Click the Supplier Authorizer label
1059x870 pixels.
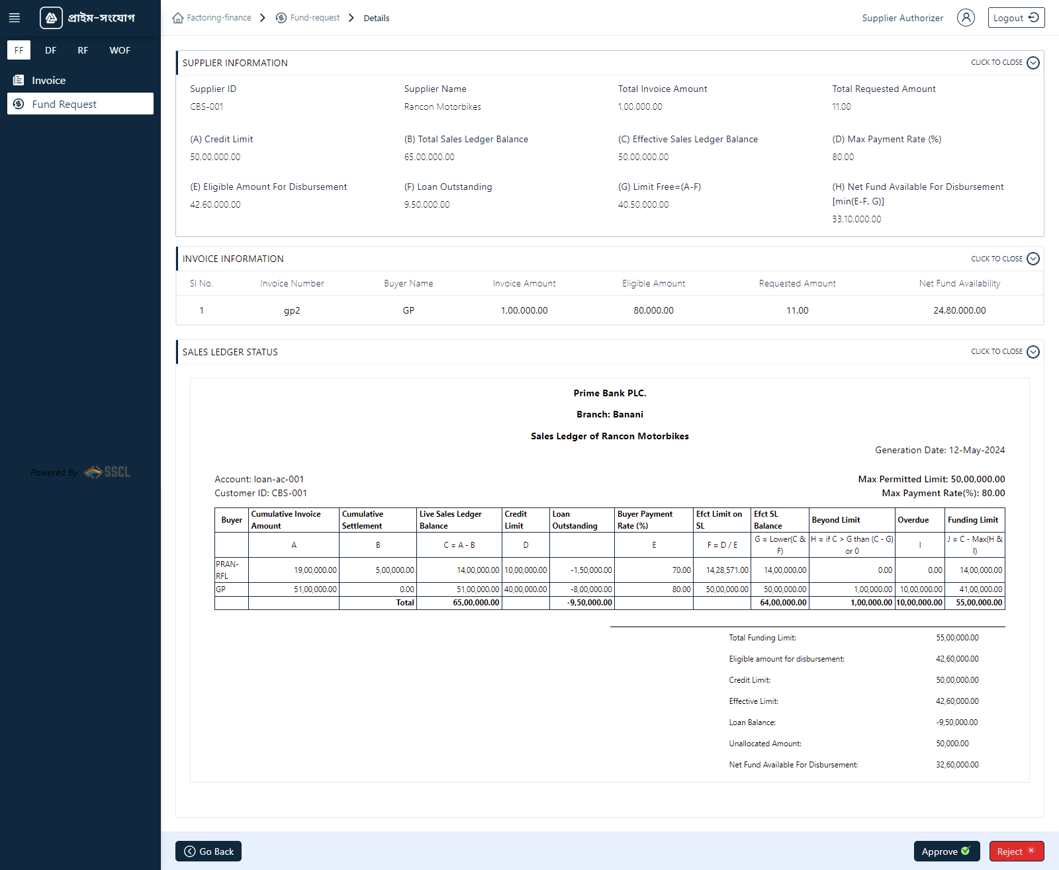(903, 18)
